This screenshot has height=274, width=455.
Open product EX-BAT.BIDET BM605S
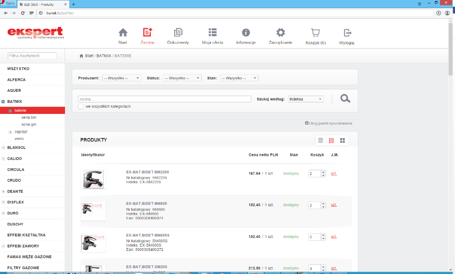click(x=148, y=235)
